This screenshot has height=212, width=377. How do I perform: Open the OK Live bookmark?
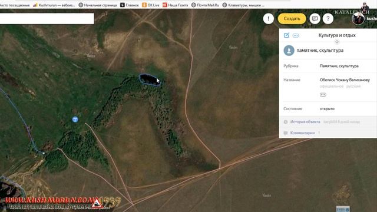pos(151,5)
